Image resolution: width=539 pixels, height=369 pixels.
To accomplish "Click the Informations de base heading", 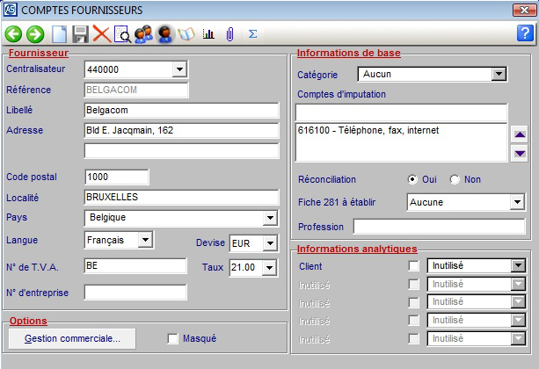I will tap(349, 53).
